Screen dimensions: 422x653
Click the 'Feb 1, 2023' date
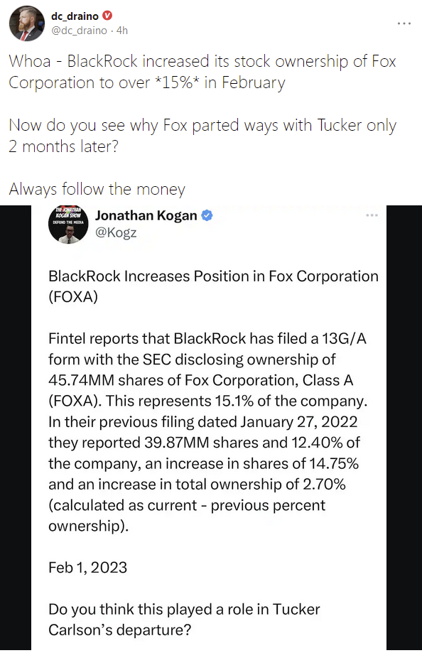point(87,567)
